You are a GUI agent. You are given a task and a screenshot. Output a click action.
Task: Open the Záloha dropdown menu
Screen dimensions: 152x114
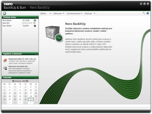pyautogui.click(x=45, y=13)
